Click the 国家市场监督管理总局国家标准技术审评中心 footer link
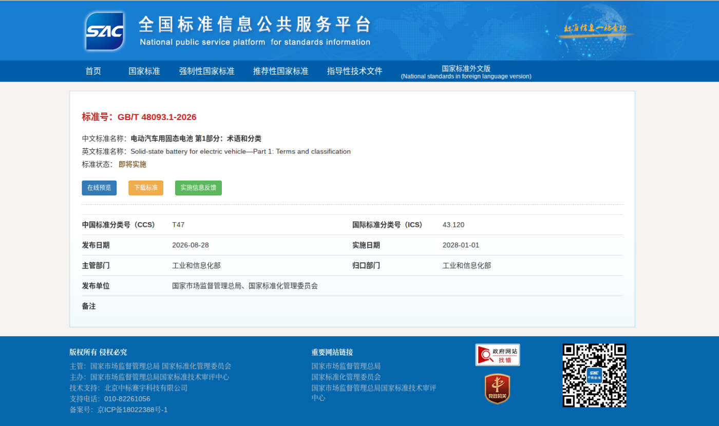 [374, 393]
